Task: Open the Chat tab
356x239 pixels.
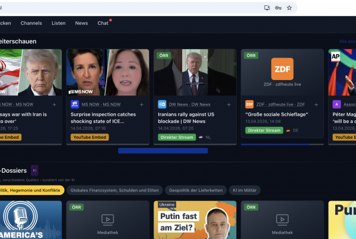Action: [103, 23]
